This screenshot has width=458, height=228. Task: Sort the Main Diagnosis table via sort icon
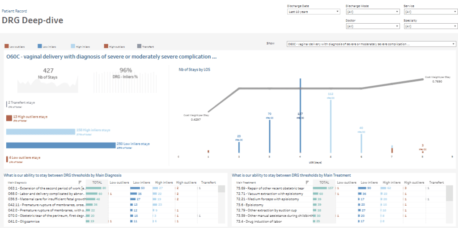(80, 183)
